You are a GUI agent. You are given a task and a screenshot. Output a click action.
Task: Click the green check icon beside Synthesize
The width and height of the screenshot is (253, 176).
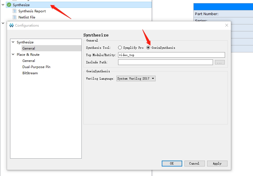[x=9, y=5]
